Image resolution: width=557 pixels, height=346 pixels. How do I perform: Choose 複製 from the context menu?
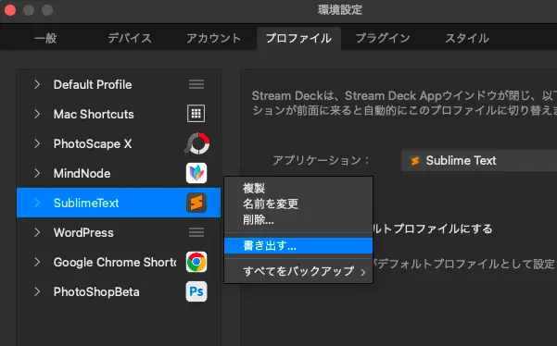point(298,188)
